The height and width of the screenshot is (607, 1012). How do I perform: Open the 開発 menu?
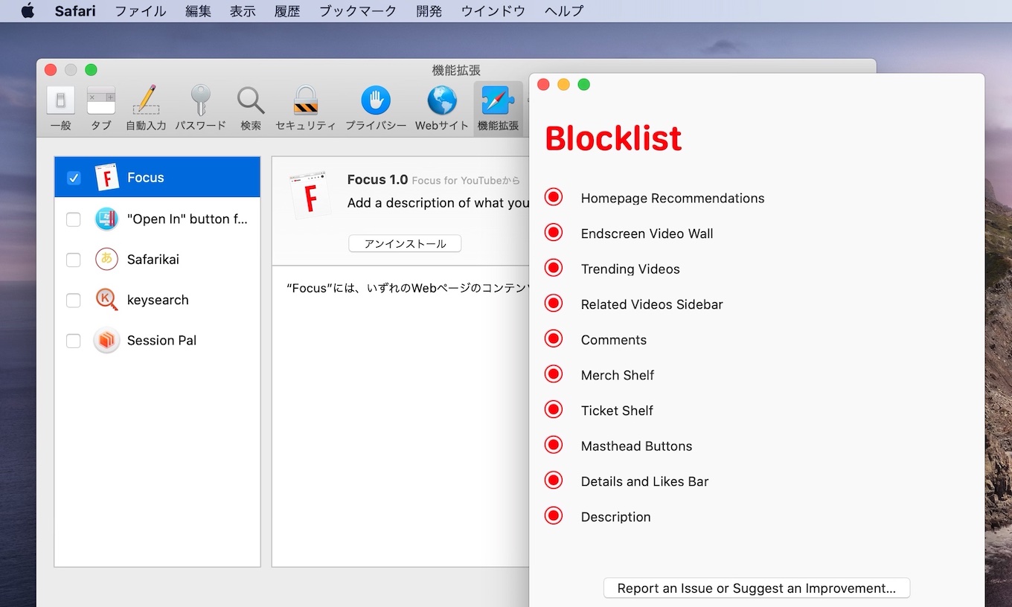429,11
